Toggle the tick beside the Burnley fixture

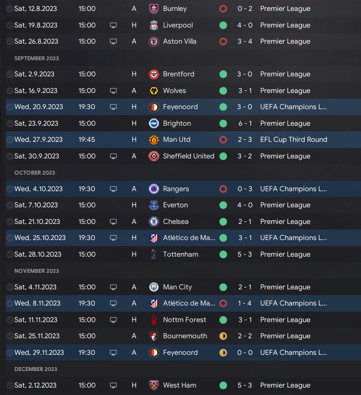pyautogui.click(x=10, y=9)
